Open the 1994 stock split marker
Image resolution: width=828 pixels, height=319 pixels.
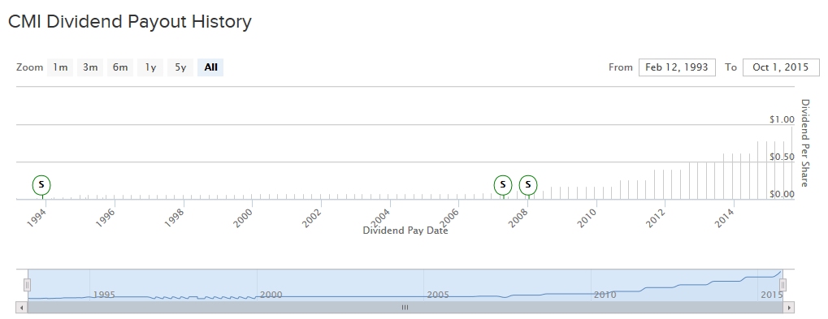[41, 185]
